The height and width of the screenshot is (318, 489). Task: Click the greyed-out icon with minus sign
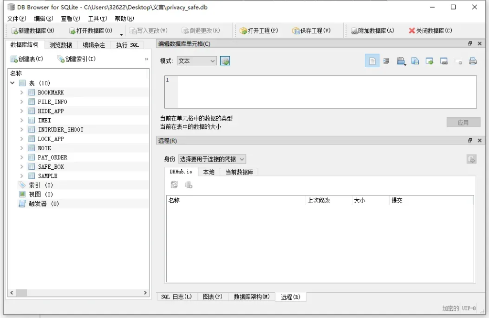458,62
